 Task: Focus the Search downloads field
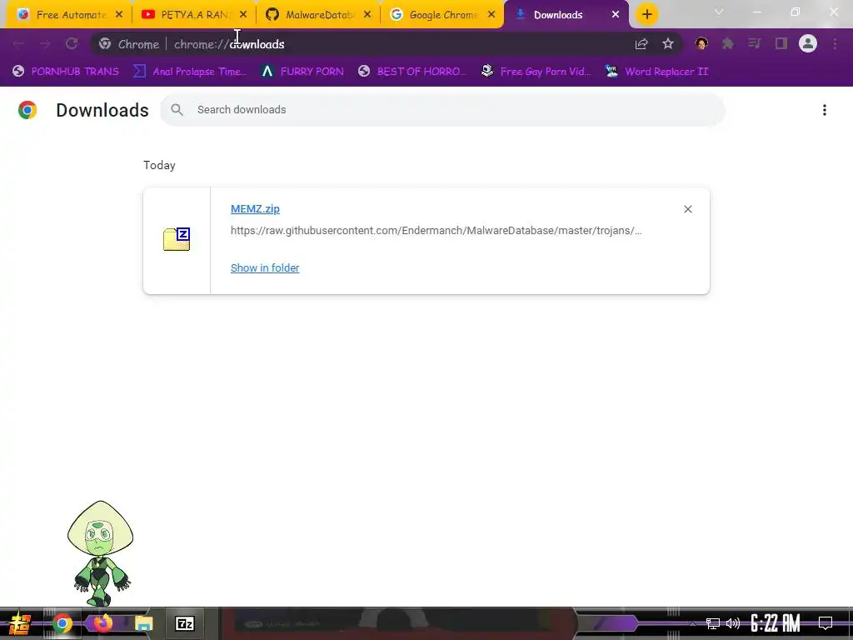(x=441, y=110)
